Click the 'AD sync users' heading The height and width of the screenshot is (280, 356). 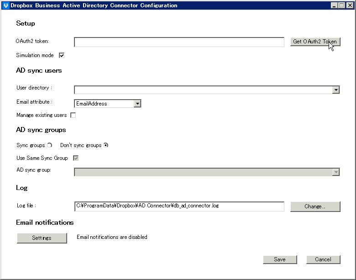click(39, 70)
